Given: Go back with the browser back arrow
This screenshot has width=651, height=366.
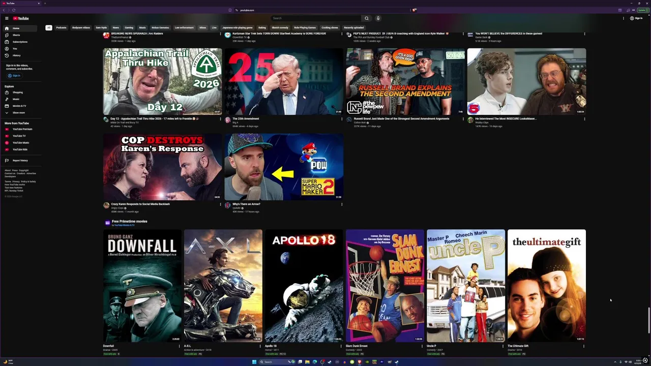Looking at the screenshot, I should pos(4,10).
